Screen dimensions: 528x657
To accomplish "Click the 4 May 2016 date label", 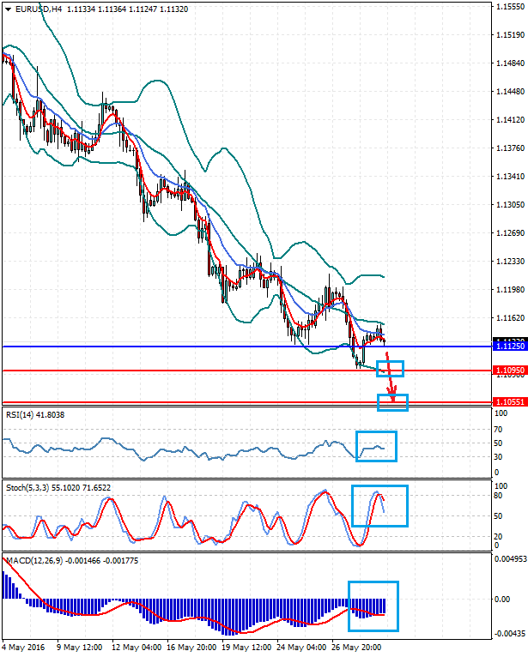I will (24, 648).
